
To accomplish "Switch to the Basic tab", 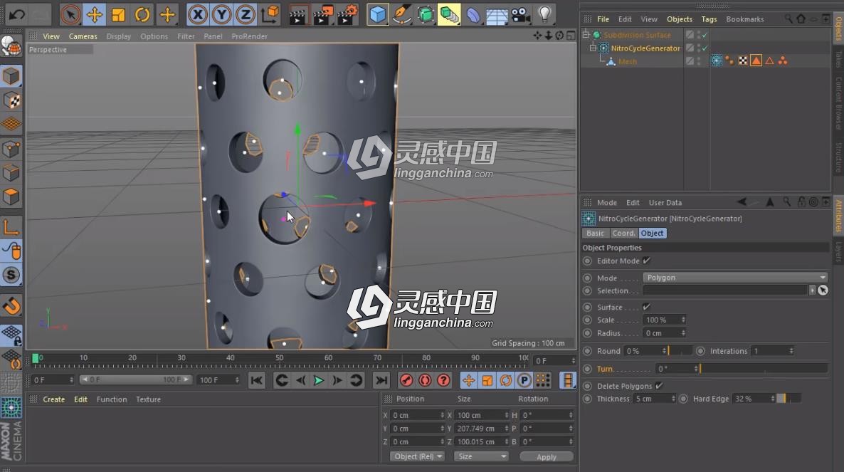I will (x=595, y=233).
